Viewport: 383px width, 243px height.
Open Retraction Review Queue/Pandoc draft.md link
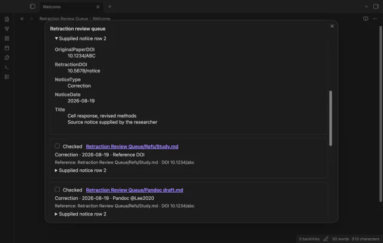click(134, 190)
